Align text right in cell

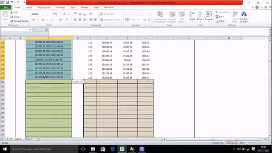coord(85,20)
